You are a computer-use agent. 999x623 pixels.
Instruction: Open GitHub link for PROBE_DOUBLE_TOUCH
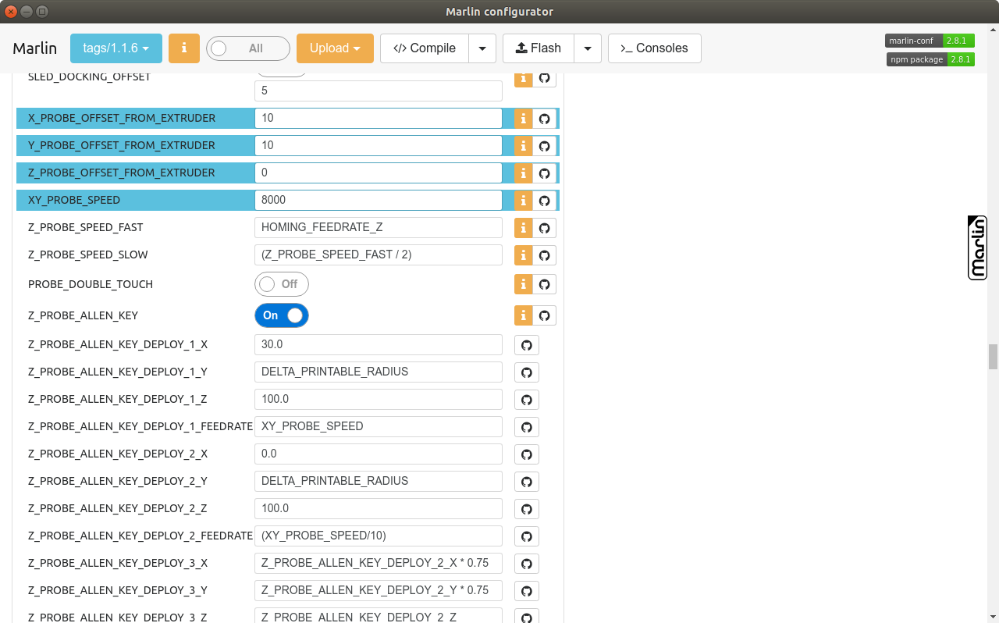pos(545,284)
